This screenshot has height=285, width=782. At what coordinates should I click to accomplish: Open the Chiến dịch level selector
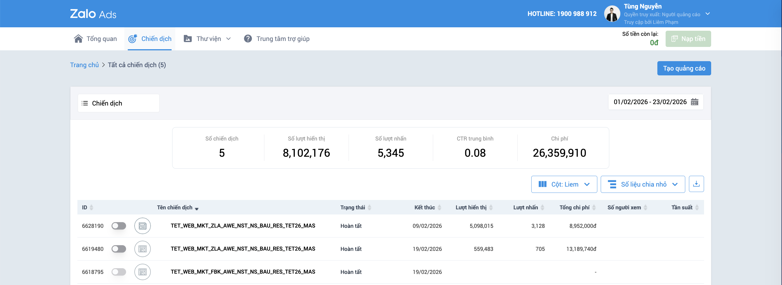118,103
